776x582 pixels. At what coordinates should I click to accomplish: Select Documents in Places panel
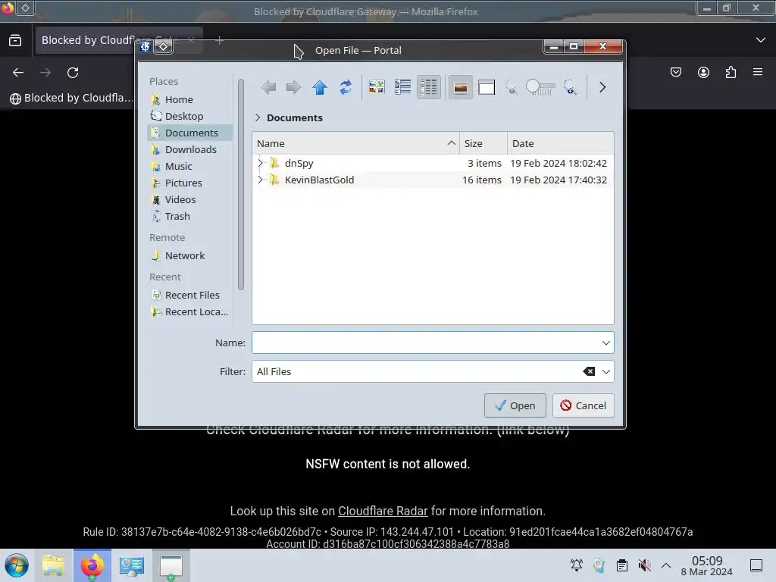[x=189, y=133]
